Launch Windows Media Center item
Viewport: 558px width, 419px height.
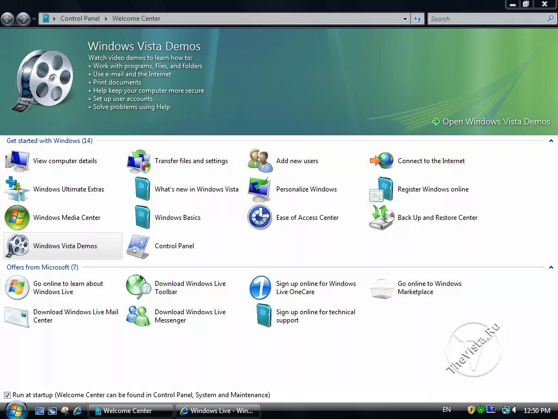pyautogui.click(x=62, y=217)
